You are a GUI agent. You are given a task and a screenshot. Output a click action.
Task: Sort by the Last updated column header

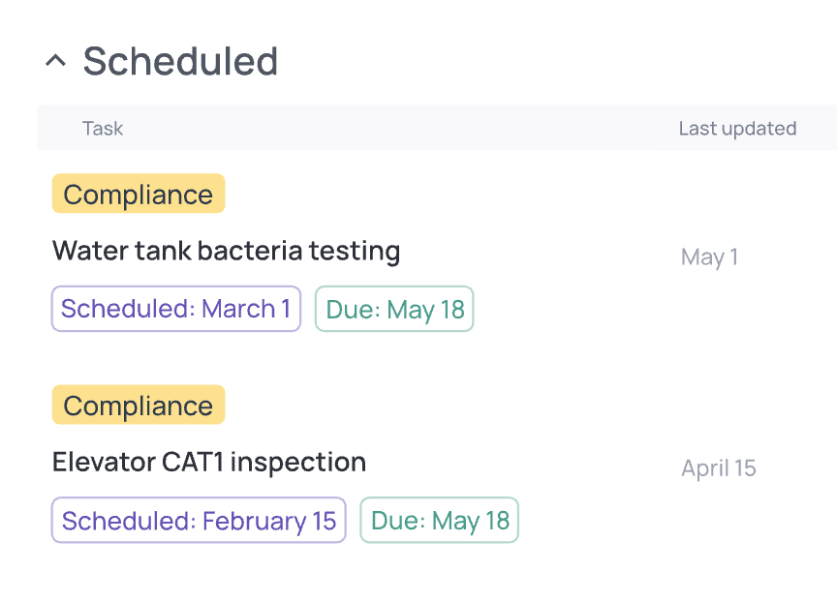(x=737, y=128)
